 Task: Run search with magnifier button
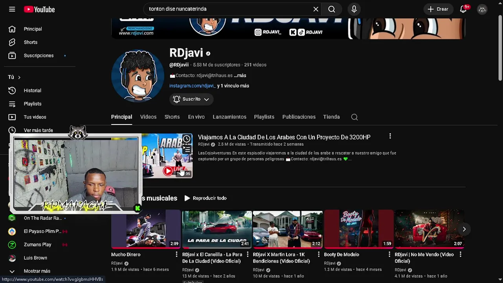332,9
